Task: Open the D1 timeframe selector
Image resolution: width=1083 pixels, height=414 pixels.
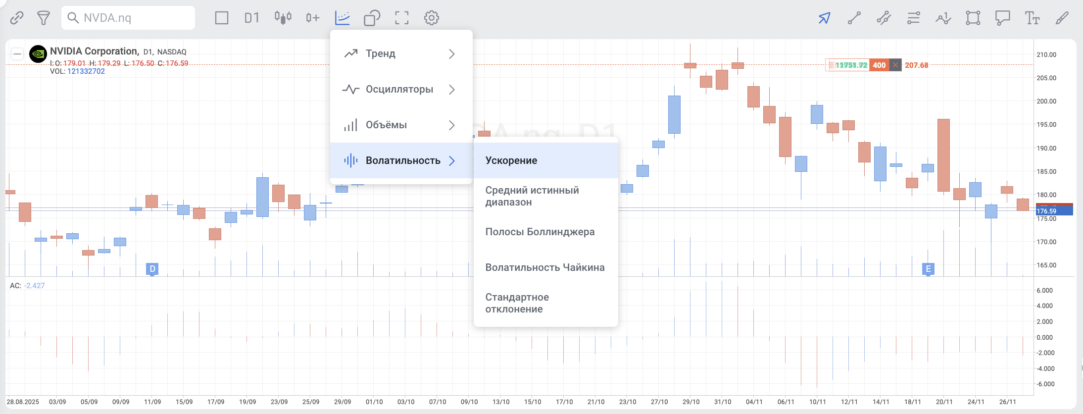Action: 252,18
